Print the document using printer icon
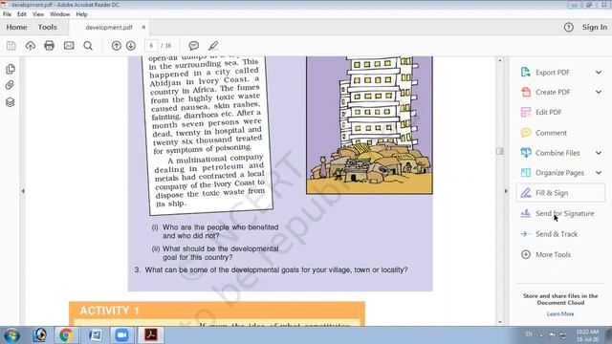This screenshot has height=344, width=612. [49, 46]
